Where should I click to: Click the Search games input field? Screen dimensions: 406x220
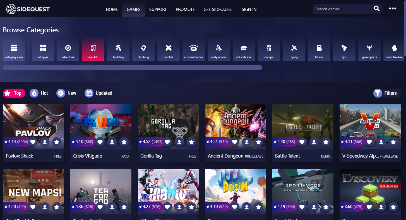[343, 9]
